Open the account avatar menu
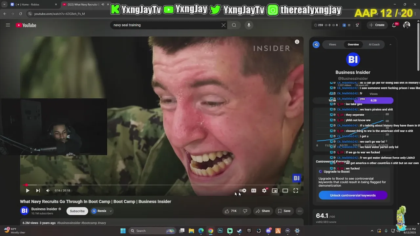 pos(407,25)
